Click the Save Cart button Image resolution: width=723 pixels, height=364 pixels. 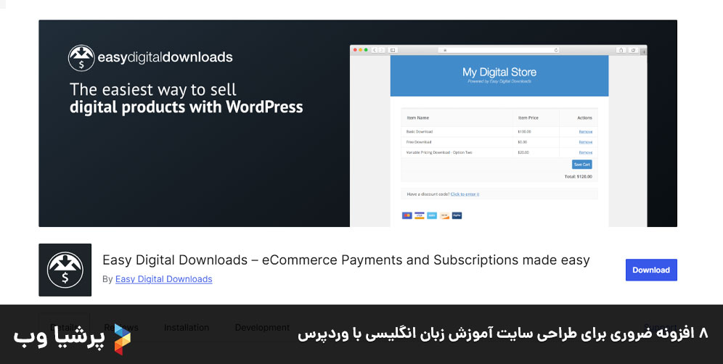[x=581, y=165]
